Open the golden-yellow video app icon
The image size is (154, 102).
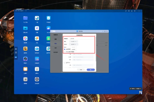click(25, 49)
